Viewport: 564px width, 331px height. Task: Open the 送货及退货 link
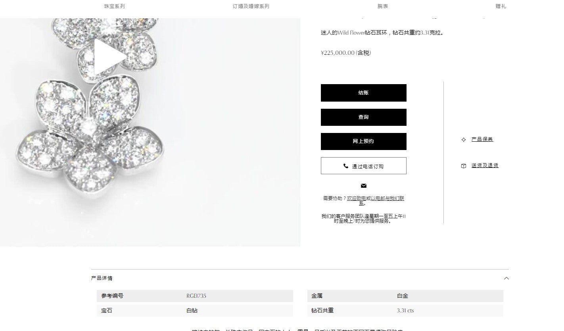485,165
